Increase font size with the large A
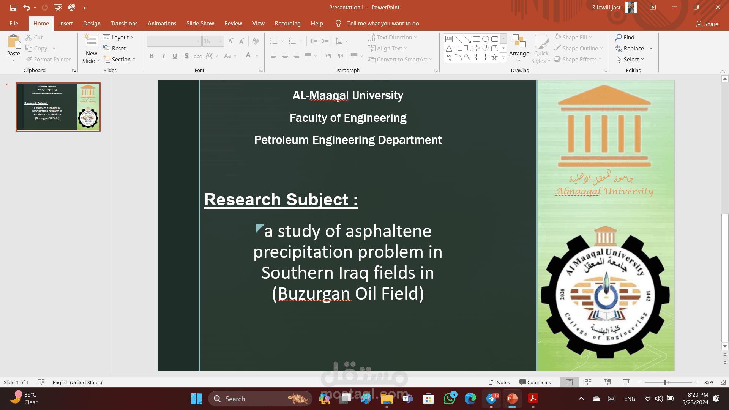 pos(230,41)
